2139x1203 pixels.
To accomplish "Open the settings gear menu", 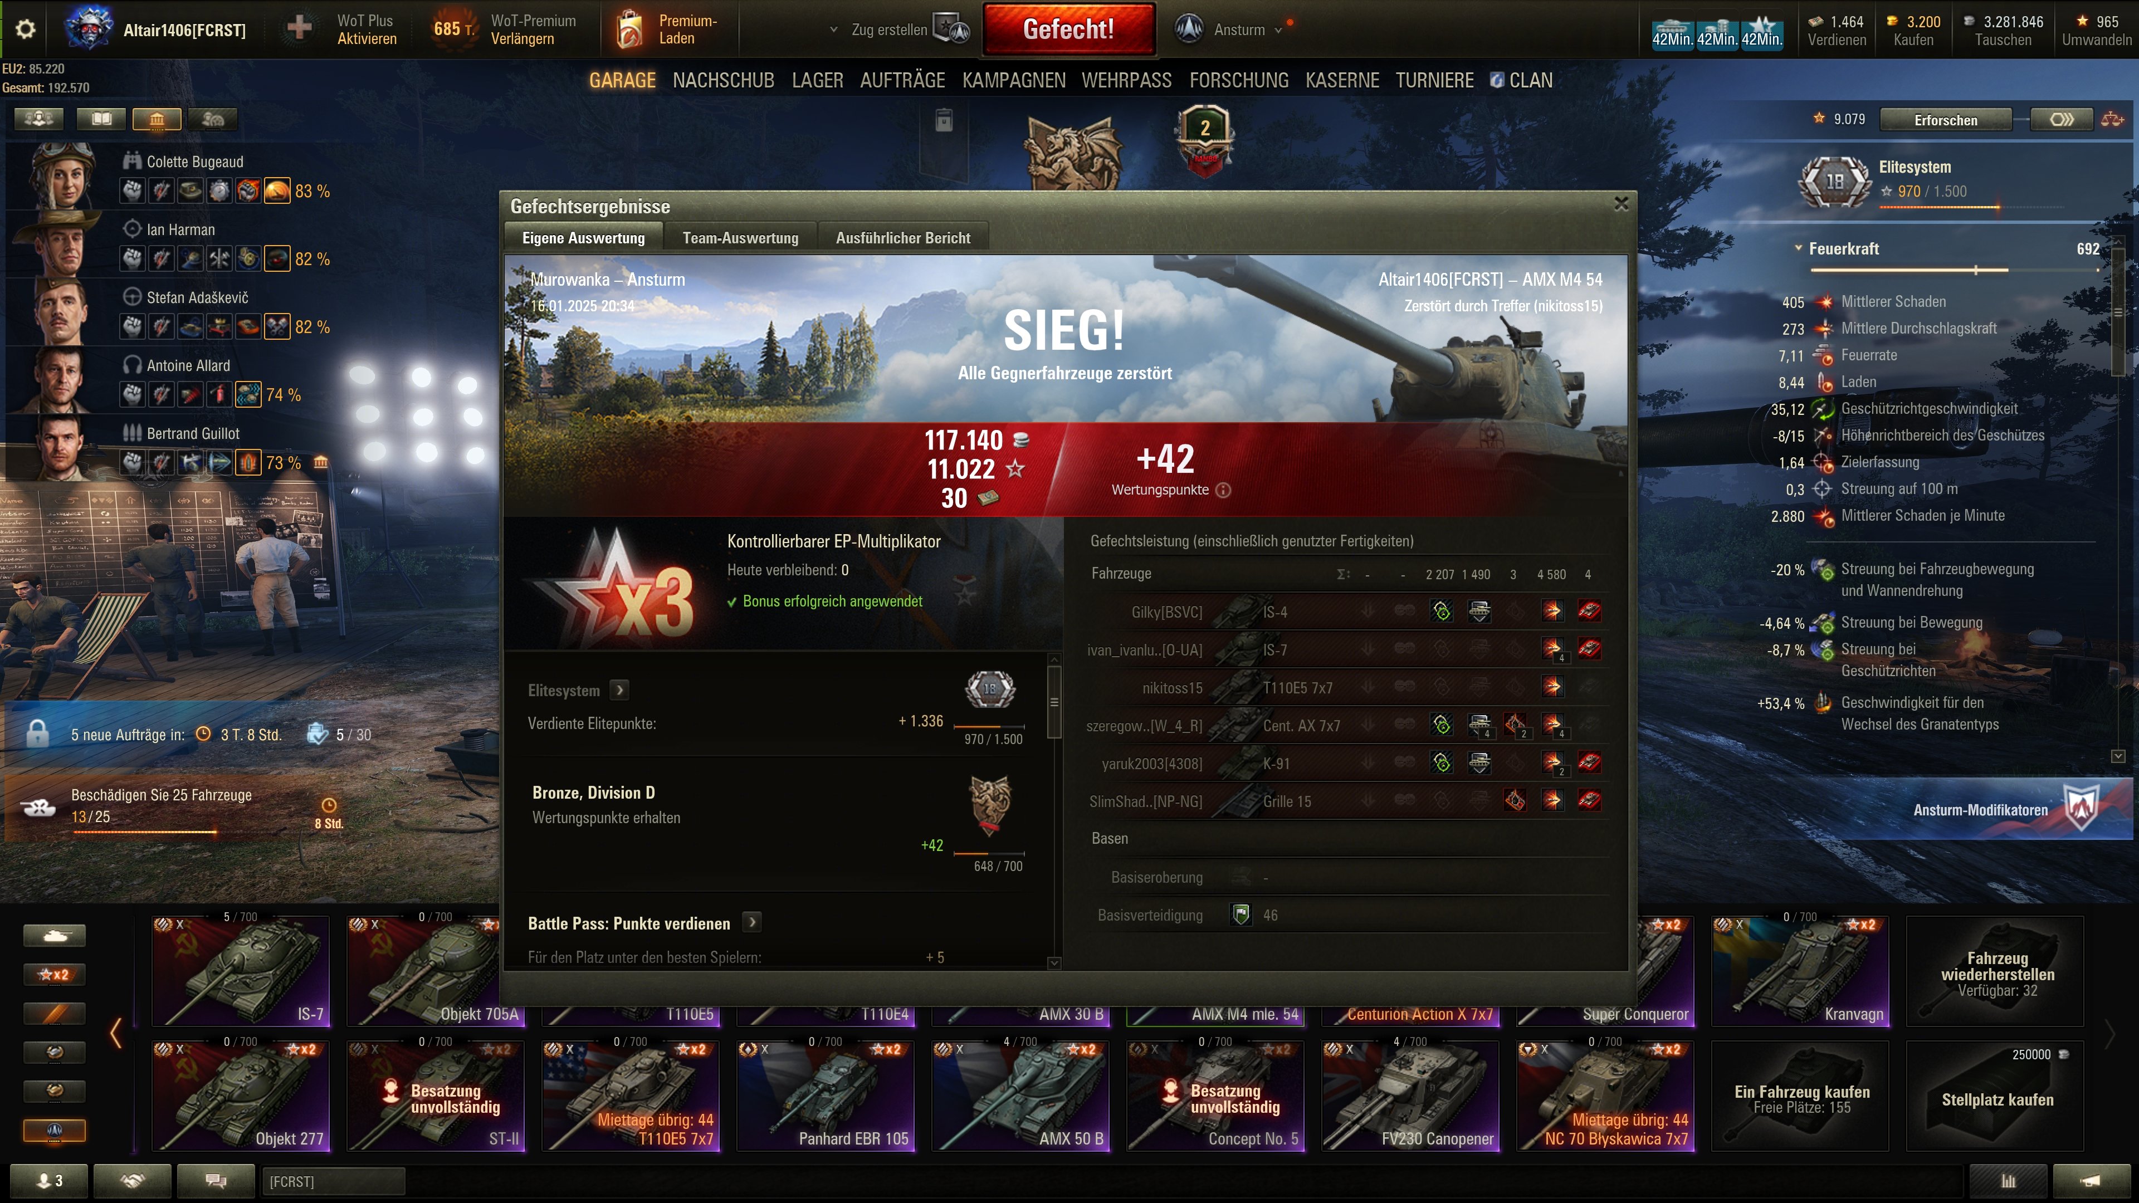I will click(x=25, y=29).
